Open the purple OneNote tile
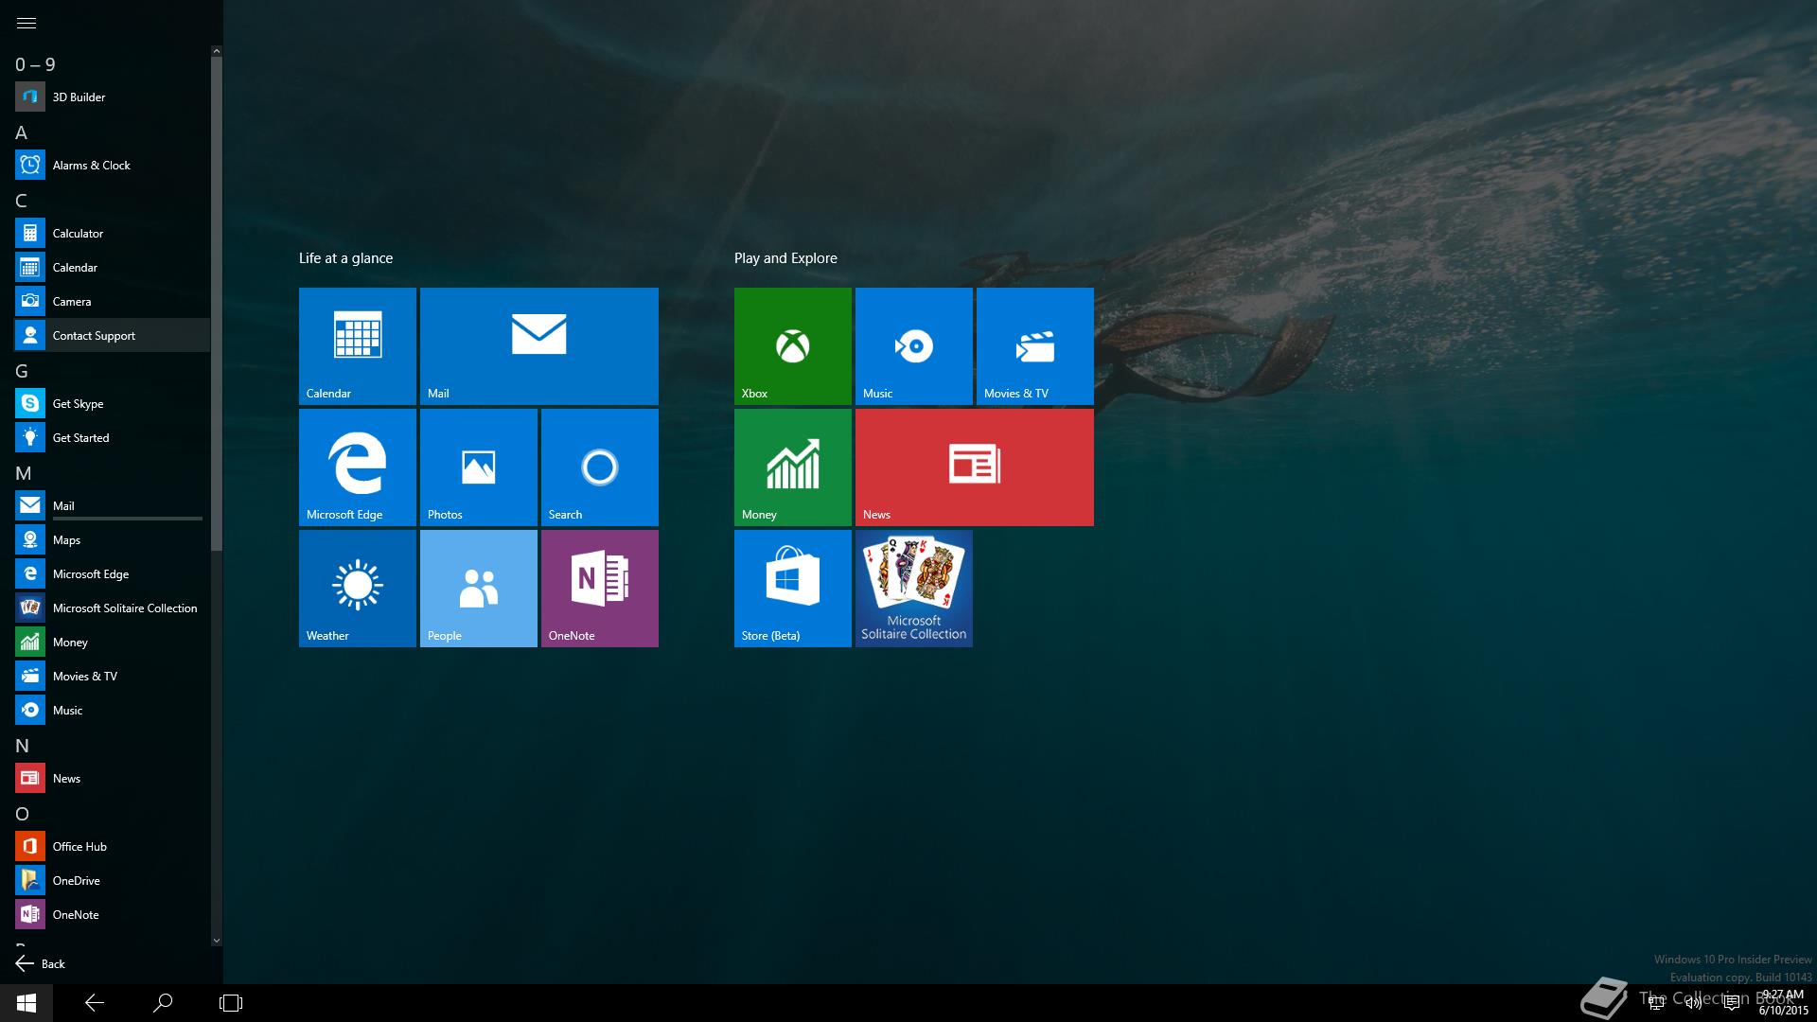1817x1022 pixels. (600, 589)
